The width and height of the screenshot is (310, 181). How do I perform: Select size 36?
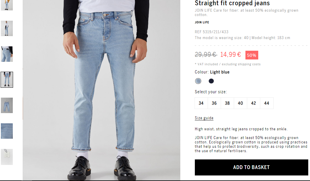point(214,103)
